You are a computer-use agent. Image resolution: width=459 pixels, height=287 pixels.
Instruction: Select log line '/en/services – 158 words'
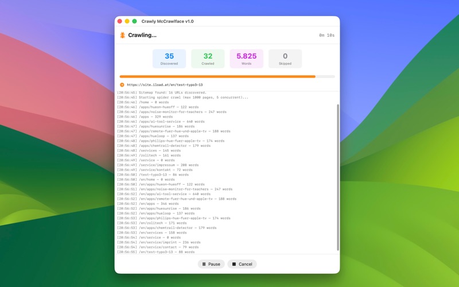pyautogui.click(x=152, y=232)
